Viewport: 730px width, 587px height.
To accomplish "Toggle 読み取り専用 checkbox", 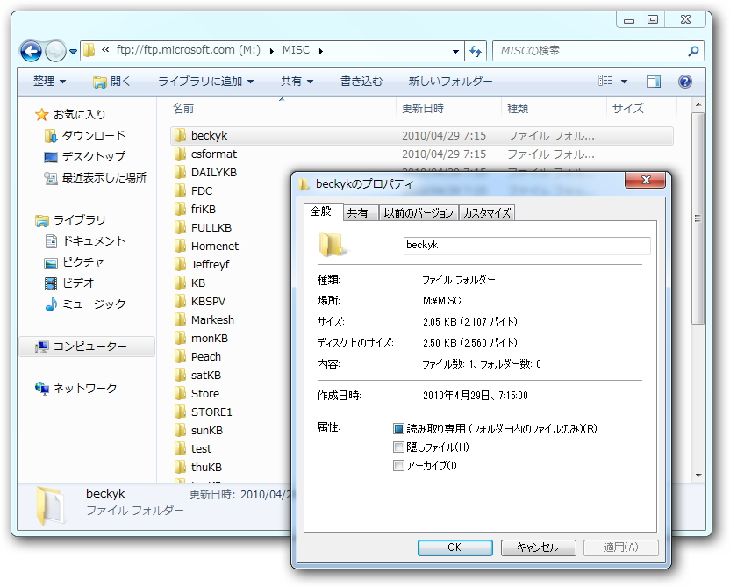I will coord(398,428).
